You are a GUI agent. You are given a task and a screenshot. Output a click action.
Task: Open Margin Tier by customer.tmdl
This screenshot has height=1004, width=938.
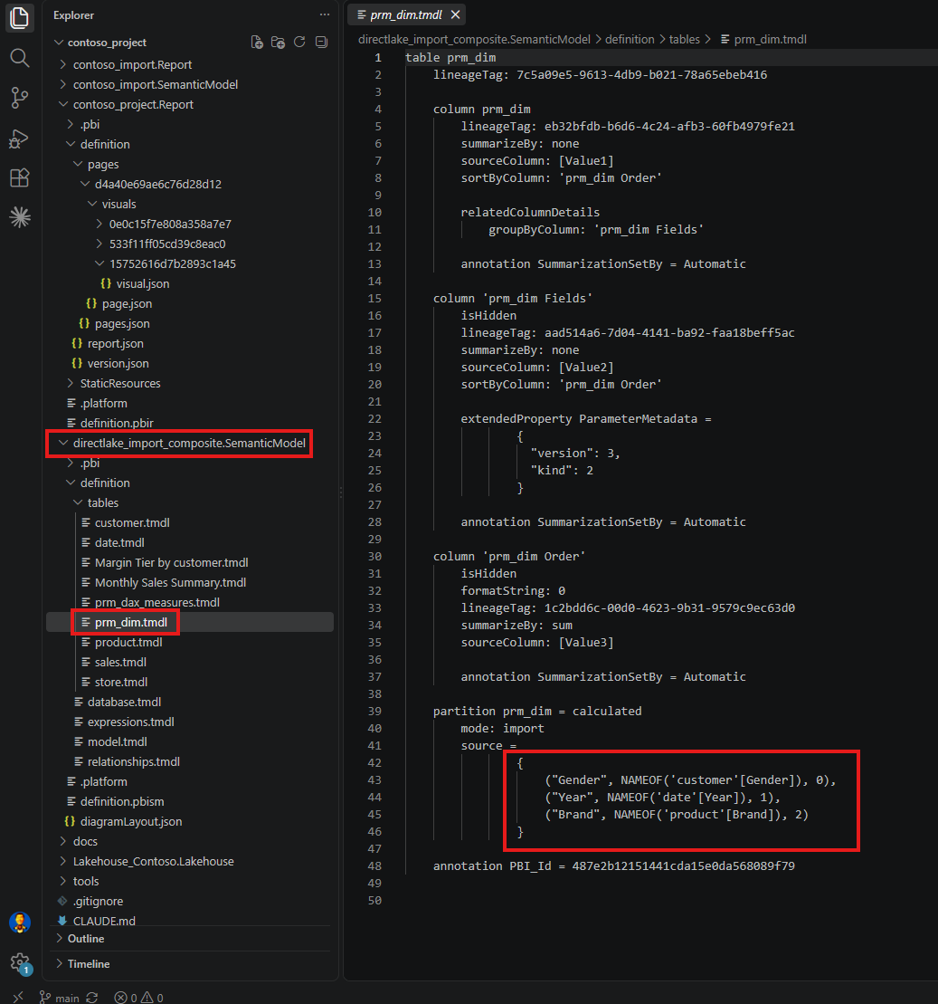(x=172, y=562)
